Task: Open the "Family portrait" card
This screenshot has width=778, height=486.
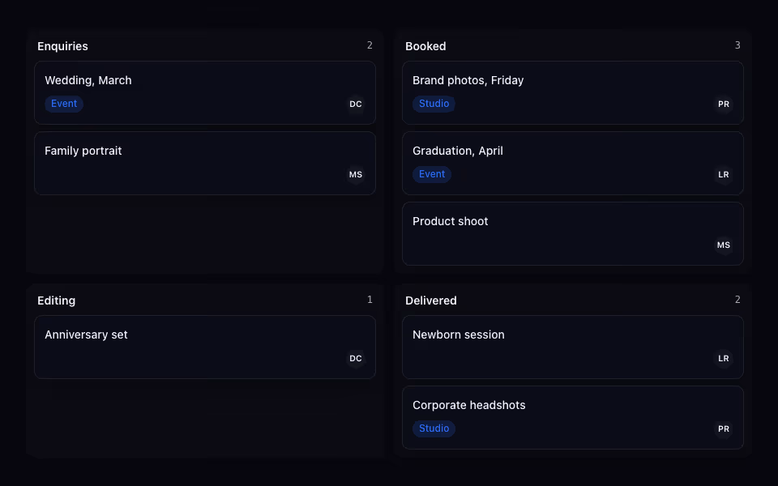Action: coord(205,163)
